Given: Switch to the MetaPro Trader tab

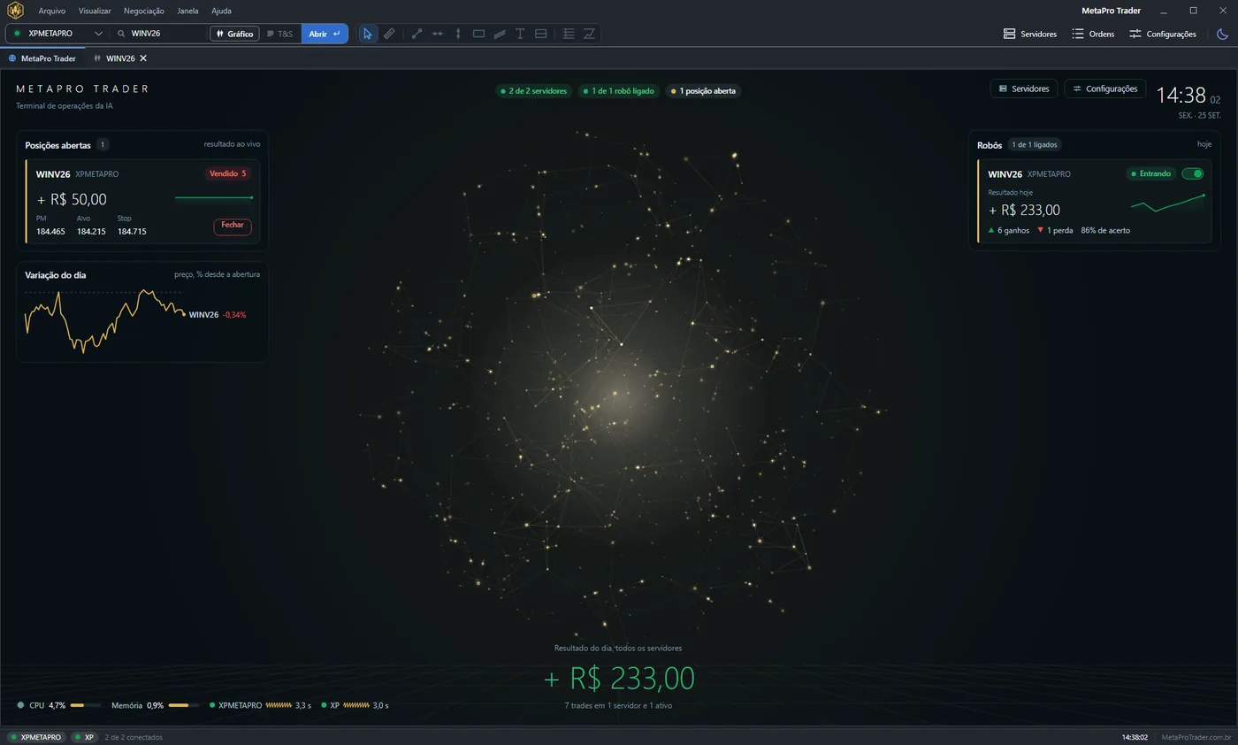Looking at the screenshot, I should coord(42,58).
